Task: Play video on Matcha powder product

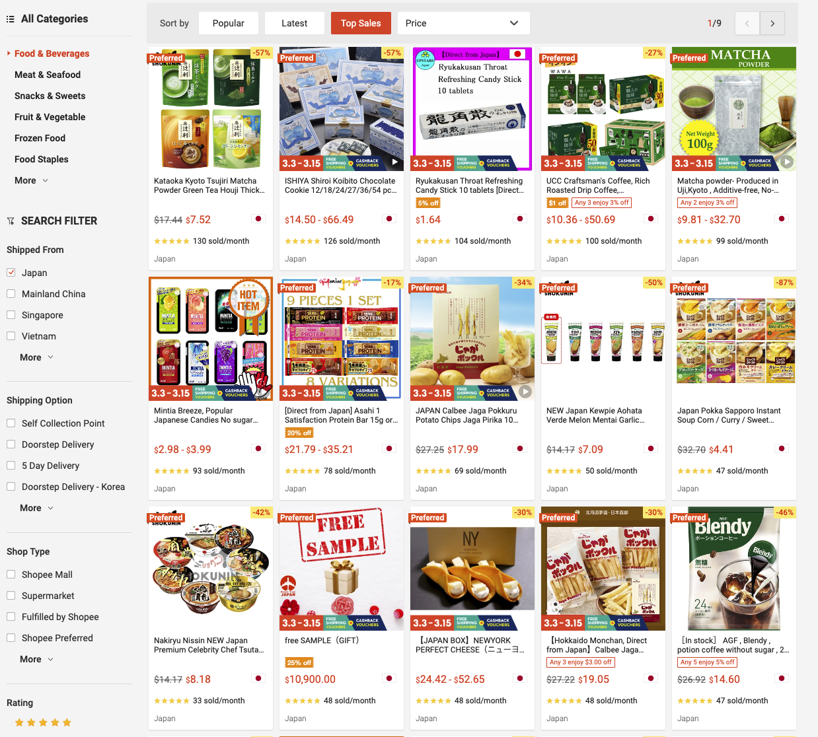Action: (x=786, y=162)
